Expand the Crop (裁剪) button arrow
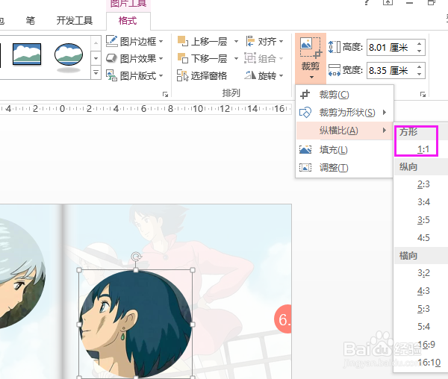The image size is (448, 379). pyautogui.click(x=311, y=77)
